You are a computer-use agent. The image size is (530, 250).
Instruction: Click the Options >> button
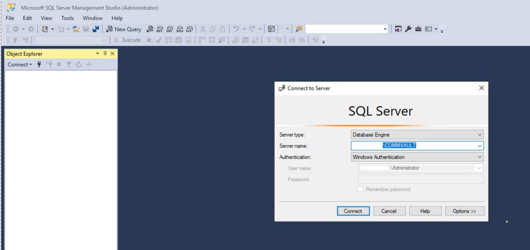pos(464,211)
